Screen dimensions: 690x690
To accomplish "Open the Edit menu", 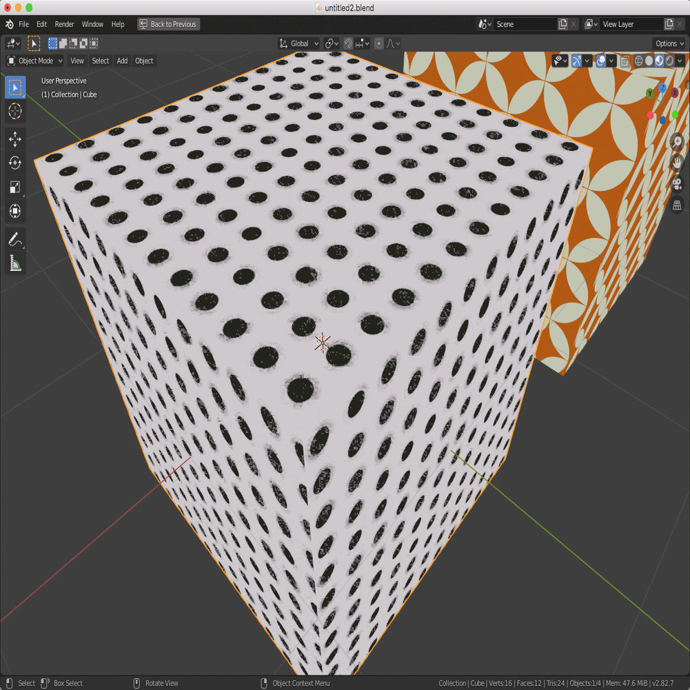I will [x=42, y=24].
